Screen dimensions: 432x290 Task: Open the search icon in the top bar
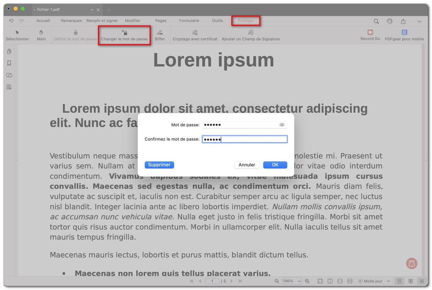[376, 21]
